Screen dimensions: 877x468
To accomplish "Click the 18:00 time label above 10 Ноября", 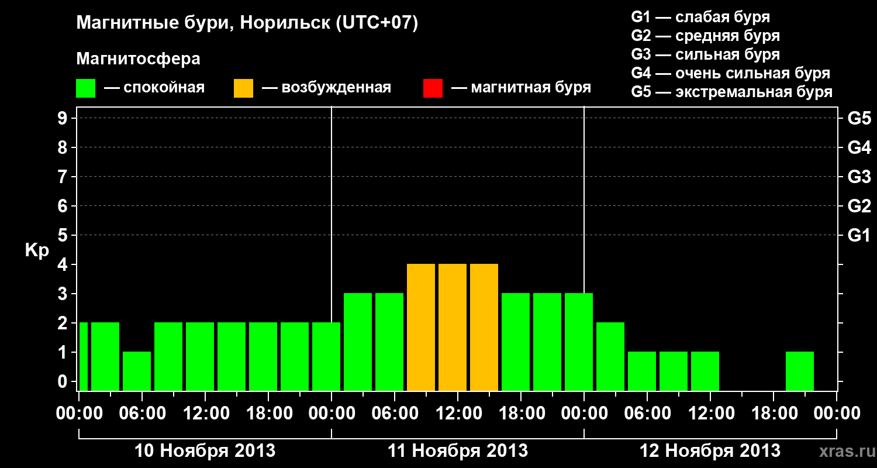I will click(x=268, y=414).
